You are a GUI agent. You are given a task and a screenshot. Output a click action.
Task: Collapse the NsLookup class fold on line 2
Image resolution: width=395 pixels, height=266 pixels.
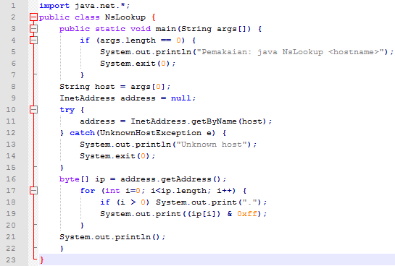33,17
